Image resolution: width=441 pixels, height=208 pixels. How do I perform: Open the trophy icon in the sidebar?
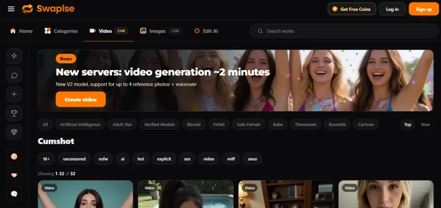[x=14, y=113]
